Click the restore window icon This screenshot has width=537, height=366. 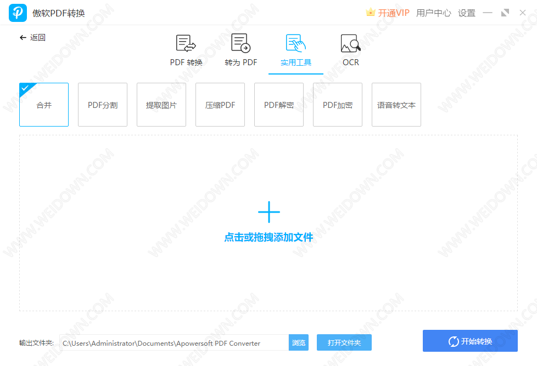click(x=505, y=13)
